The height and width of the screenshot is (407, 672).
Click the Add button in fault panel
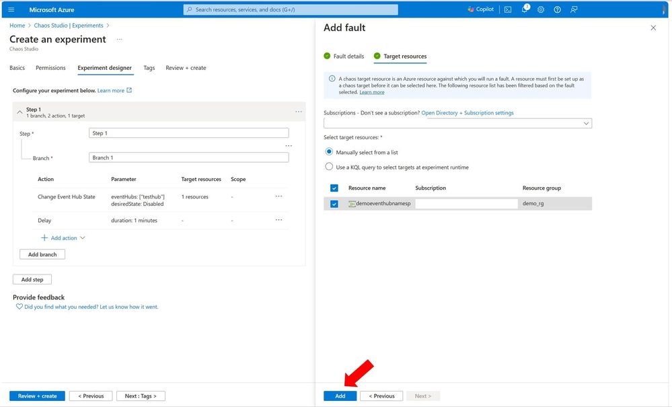point(340,396)
